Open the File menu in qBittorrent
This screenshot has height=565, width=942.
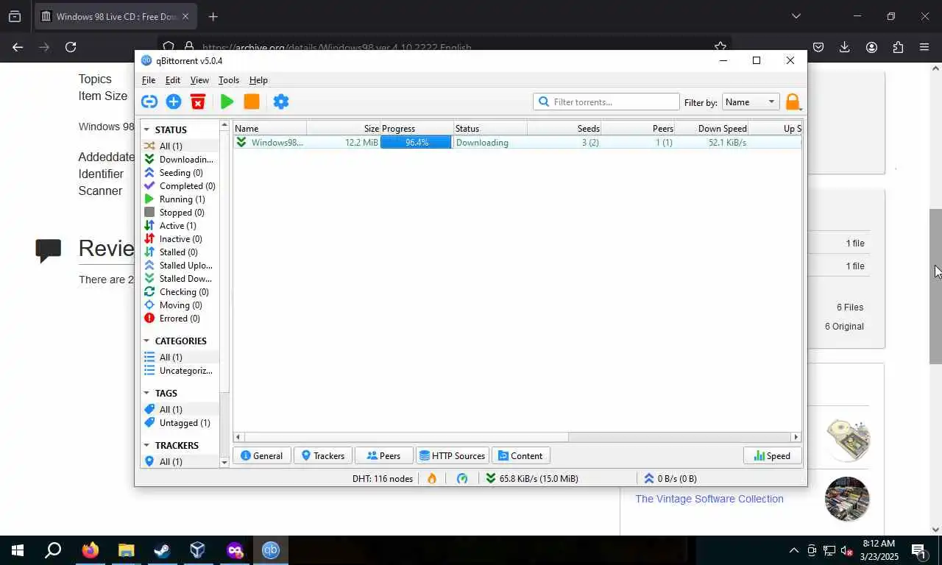(x=149, y=79)
